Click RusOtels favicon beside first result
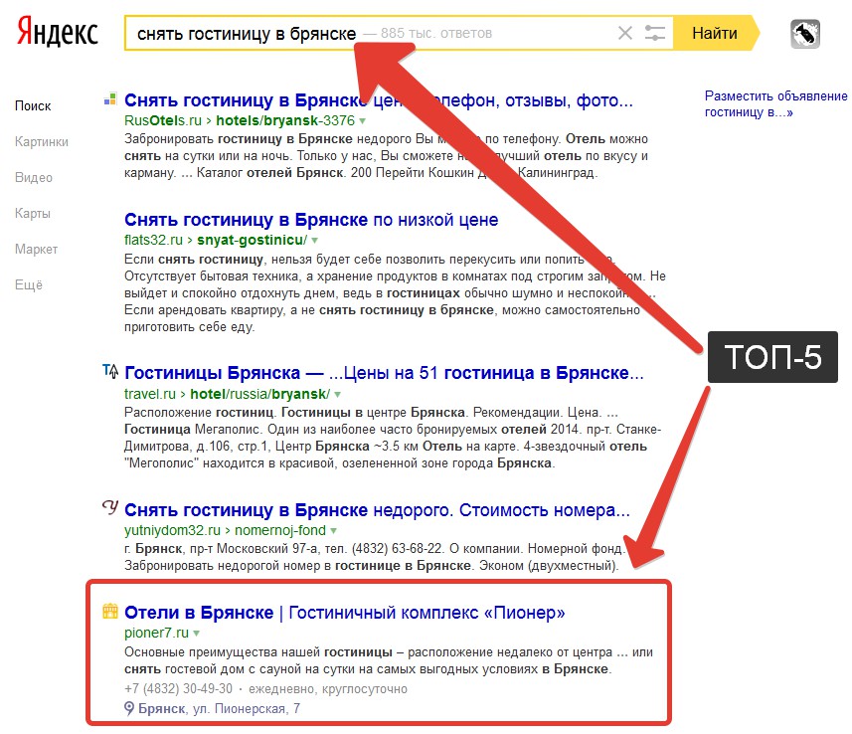This screenshot has height=734, width=852. pos(109,99)
